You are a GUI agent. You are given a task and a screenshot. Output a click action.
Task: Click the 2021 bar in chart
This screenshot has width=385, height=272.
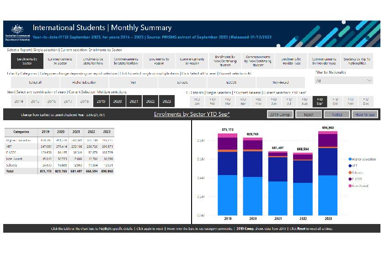click(x=278, y=183)
